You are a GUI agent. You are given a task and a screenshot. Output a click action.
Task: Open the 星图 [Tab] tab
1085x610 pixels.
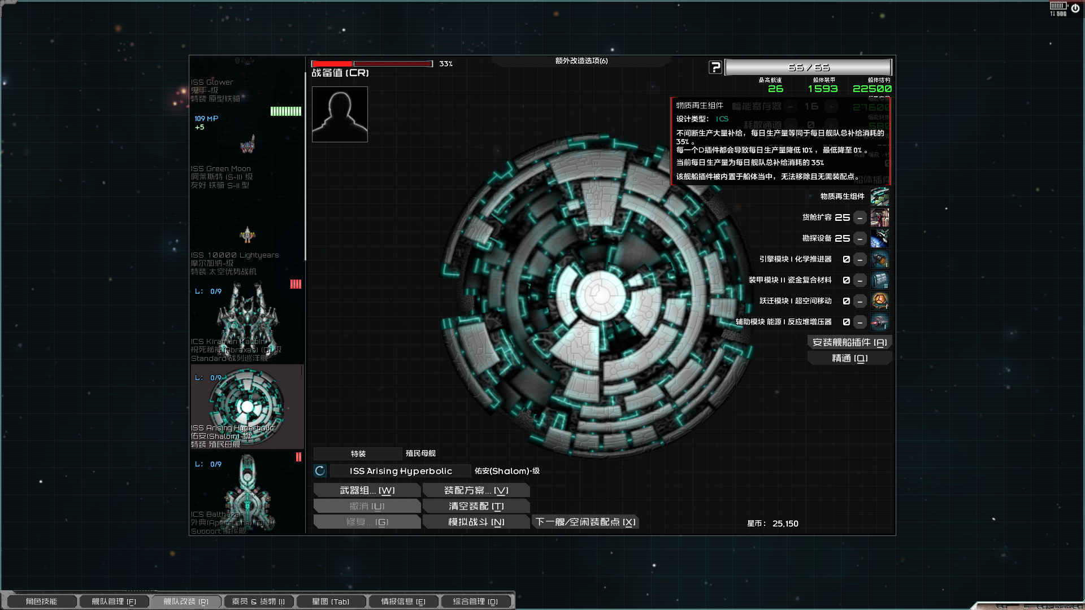[x=331, y=602]
